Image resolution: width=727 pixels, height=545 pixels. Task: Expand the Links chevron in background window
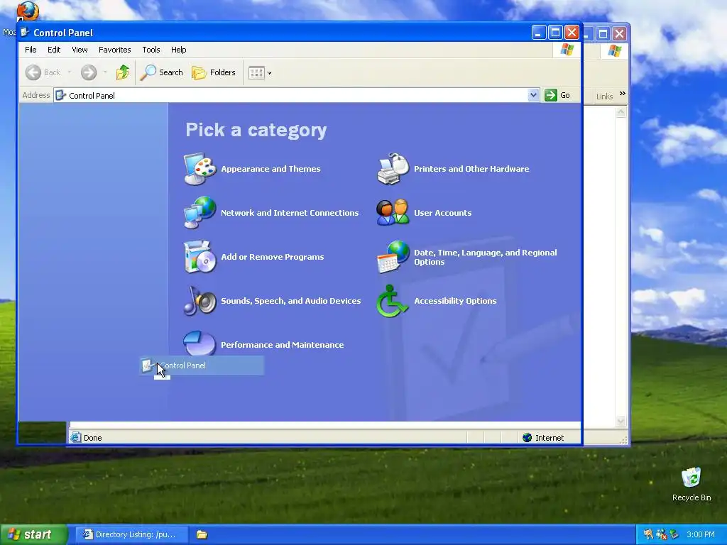point(622,94)
